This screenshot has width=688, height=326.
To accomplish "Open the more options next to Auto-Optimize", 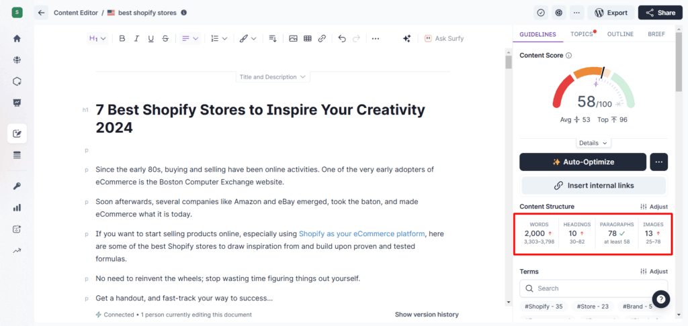I will pos(658,162).
